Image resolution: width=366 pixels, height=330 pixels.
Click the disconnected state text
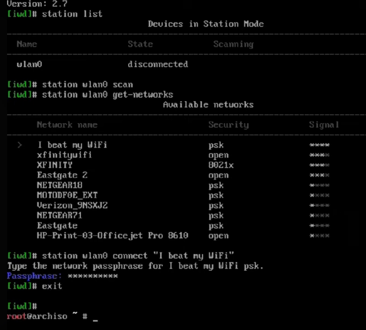(158, 64)
